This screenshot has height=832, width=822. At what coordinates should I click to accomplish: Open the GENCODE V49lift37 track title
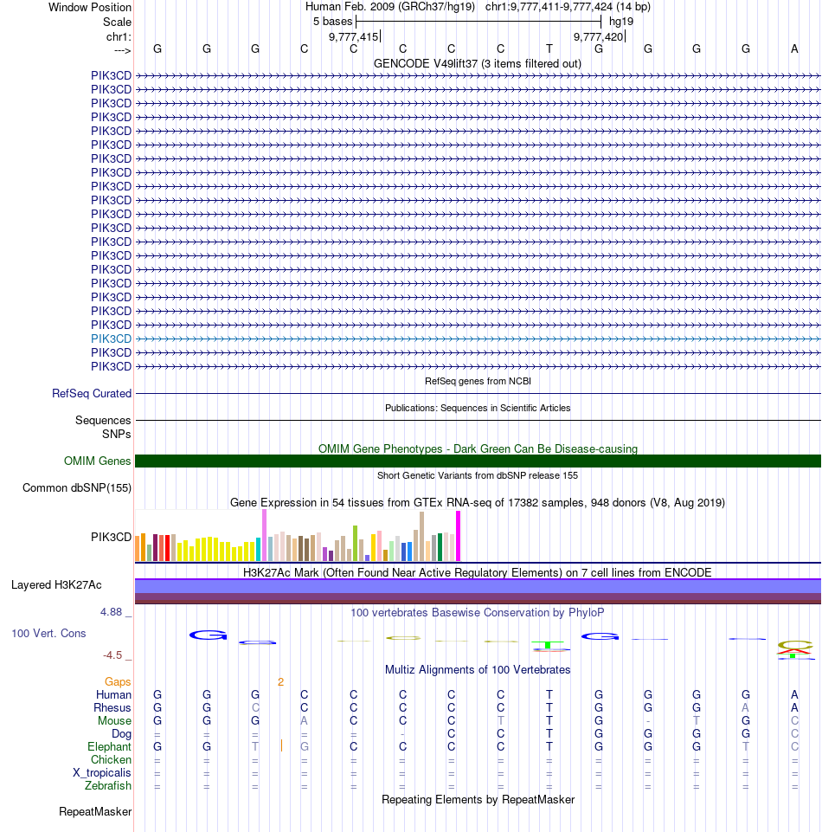pyautogui.click(x=478, y=64)
